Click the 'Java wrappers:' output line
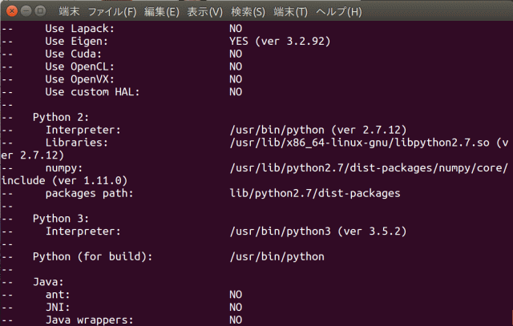513x326 pixels. (x=89, y=320)
